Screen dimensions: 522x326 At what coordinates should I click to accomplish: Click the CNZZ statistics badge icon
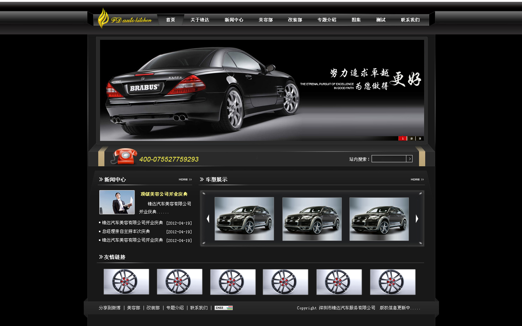pyautogui.click(x=224, y=308)
